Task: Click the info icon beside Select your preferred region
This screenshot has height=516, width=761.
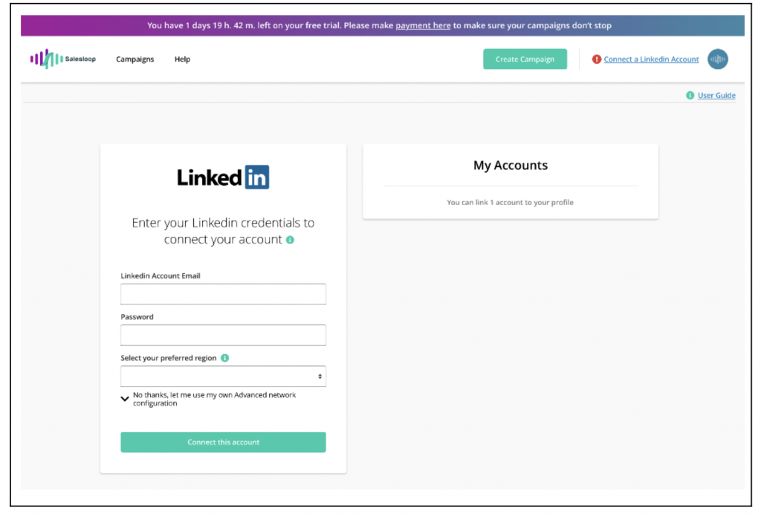Action: point(224,357)
